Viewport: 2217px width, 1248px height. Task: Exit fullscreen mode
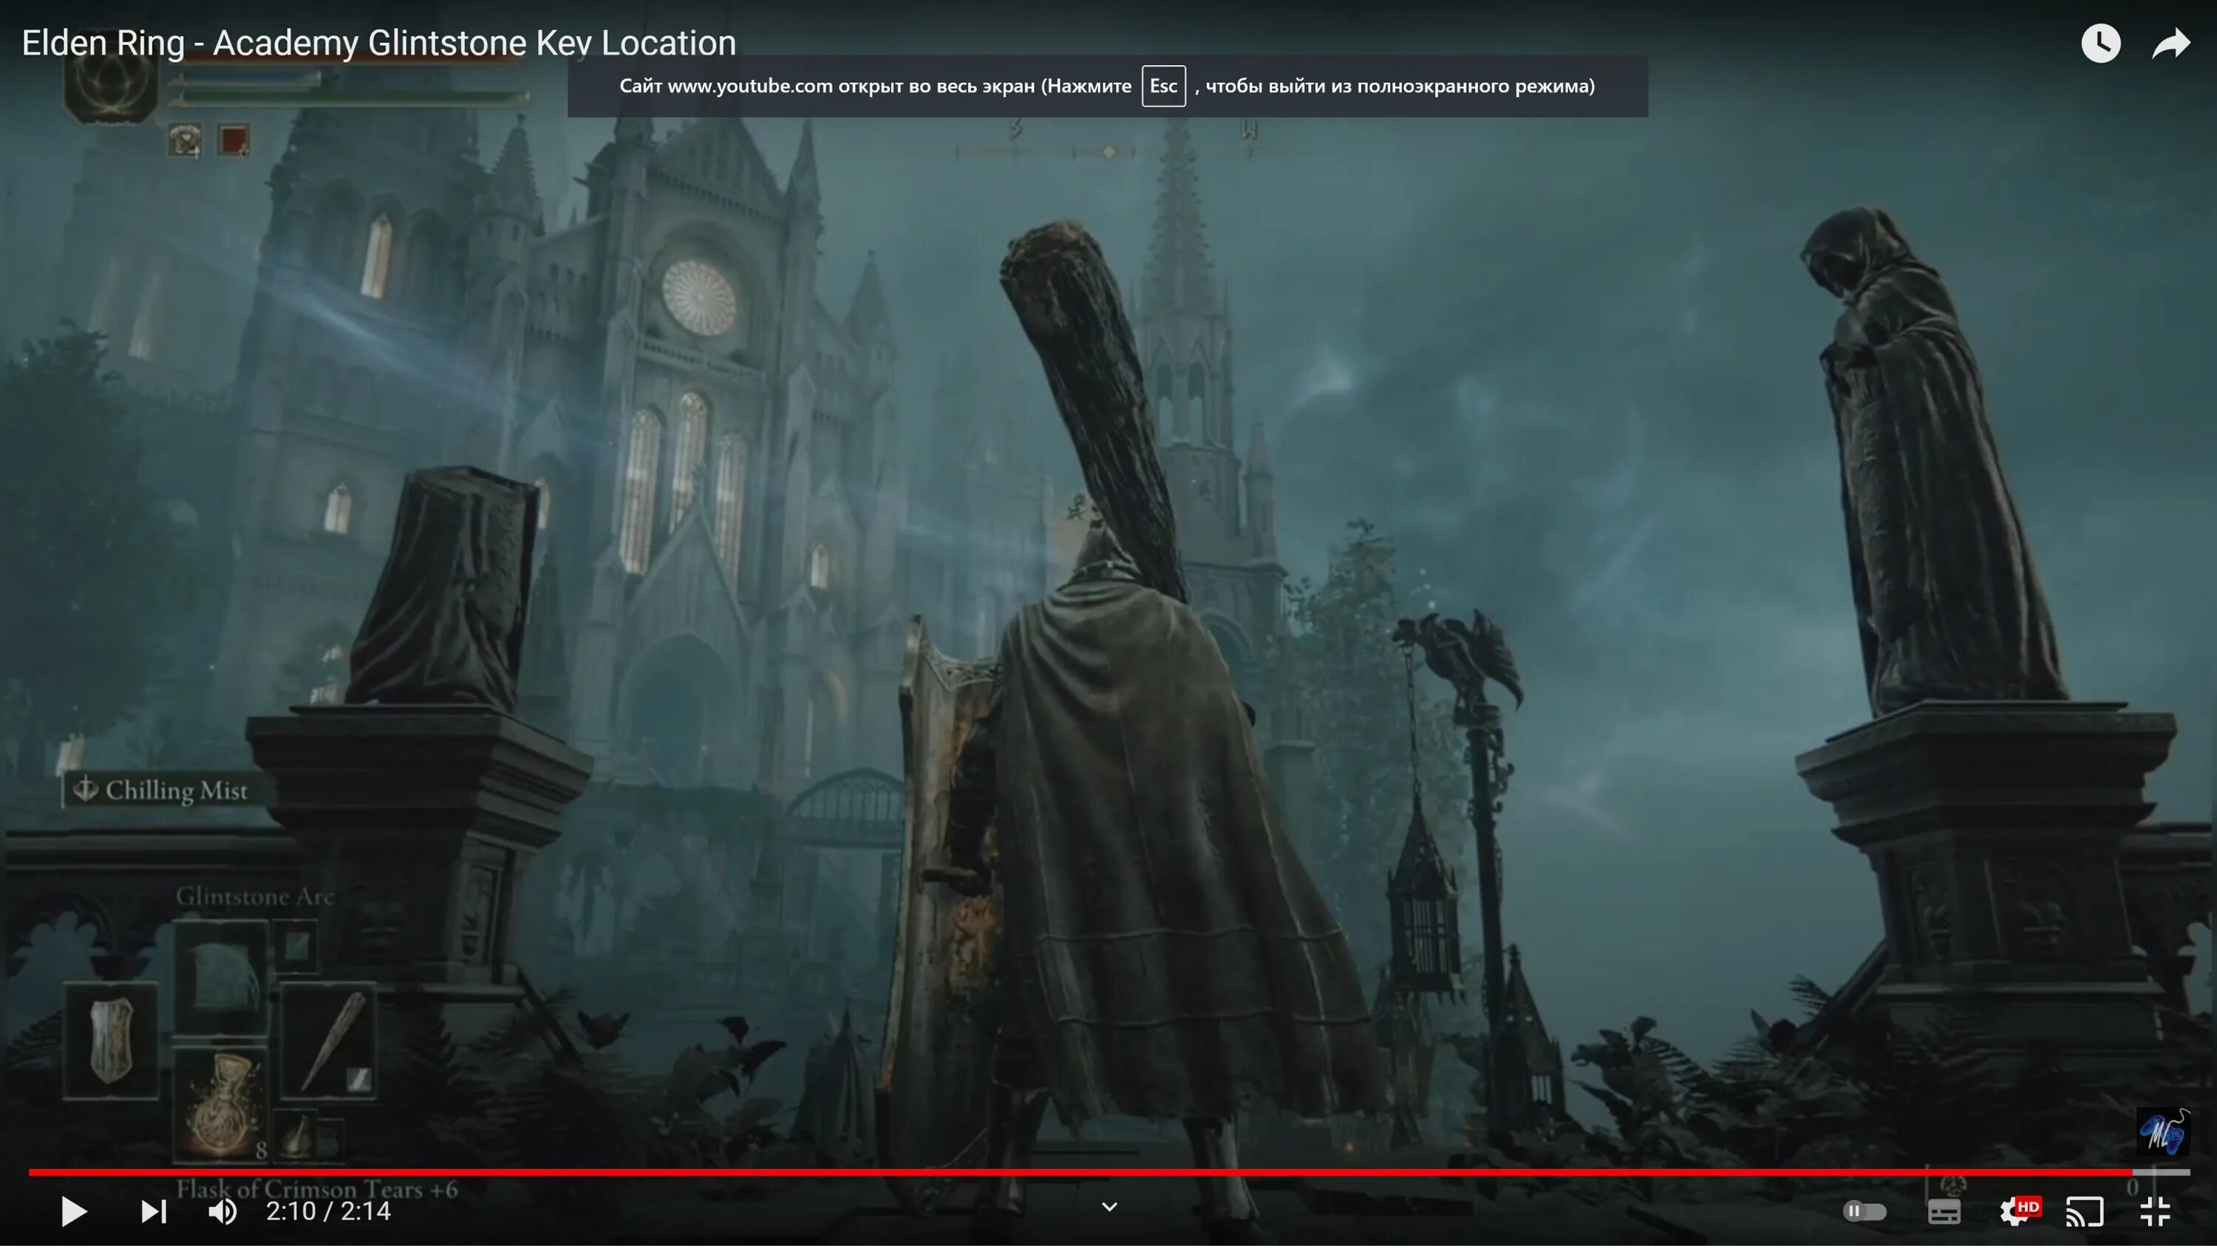[x=2155, y=1212]
